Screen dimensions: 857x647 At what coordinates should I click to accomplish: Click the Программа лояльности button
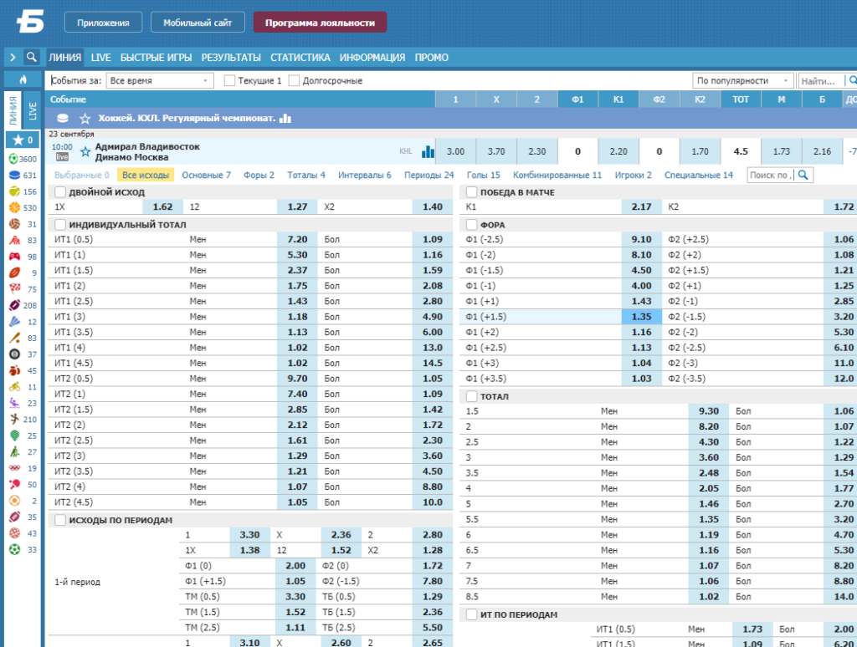coord(320,23)
